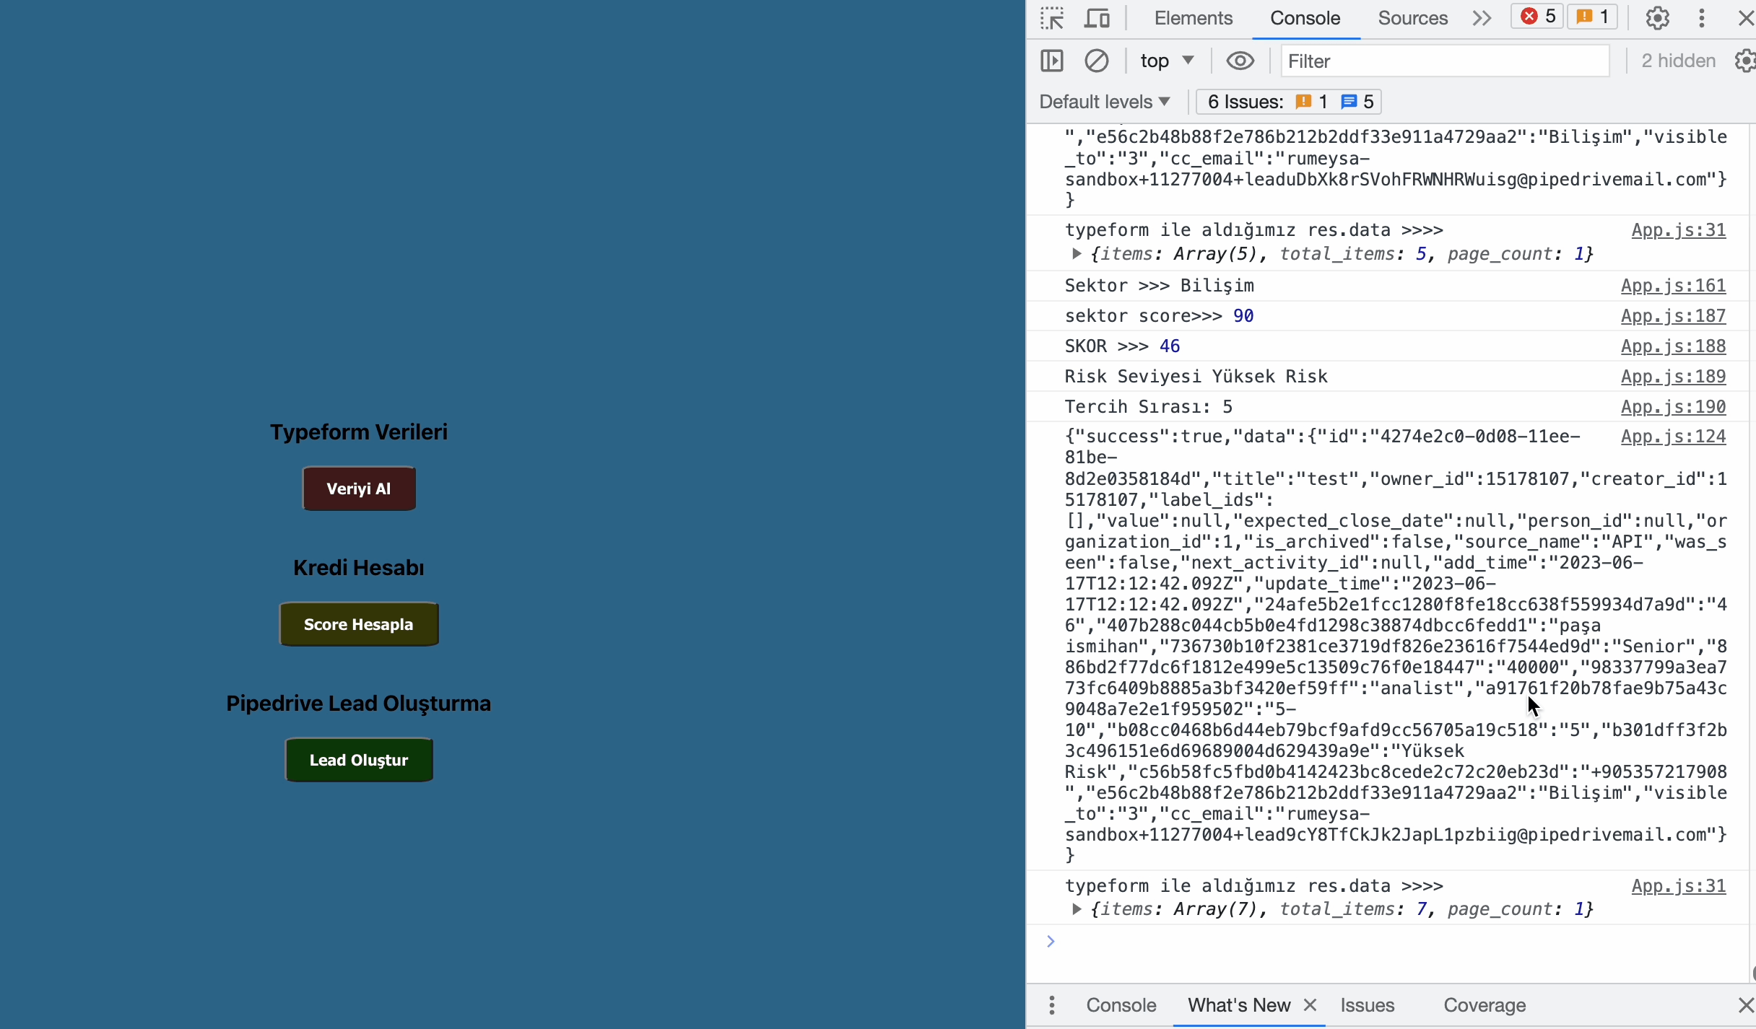Show more DevTools tabs chevron

point(1482,18)
